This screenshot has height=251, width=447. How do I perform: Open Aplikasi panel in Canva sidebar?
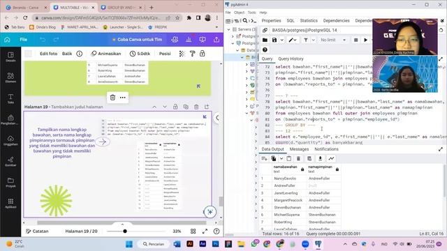(x=10, y=203)
